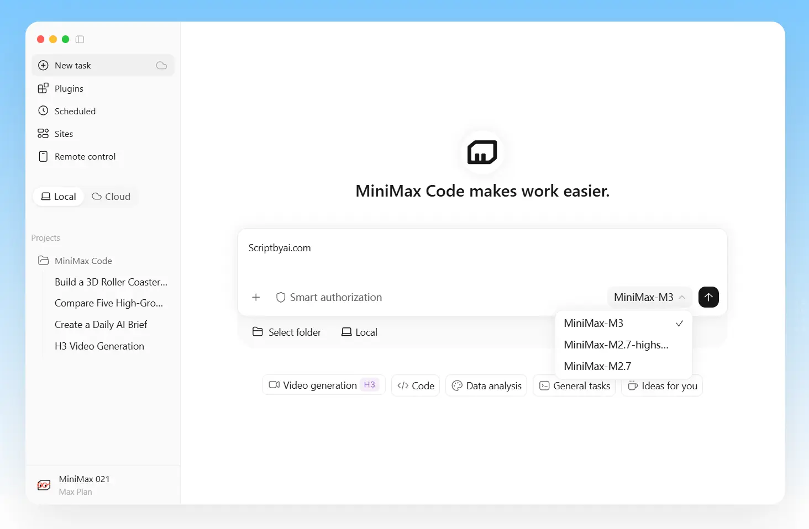
Task: Select MiniMax-M2.7-highs... model option
Action: pyautogui.click(x=623, y=345)
